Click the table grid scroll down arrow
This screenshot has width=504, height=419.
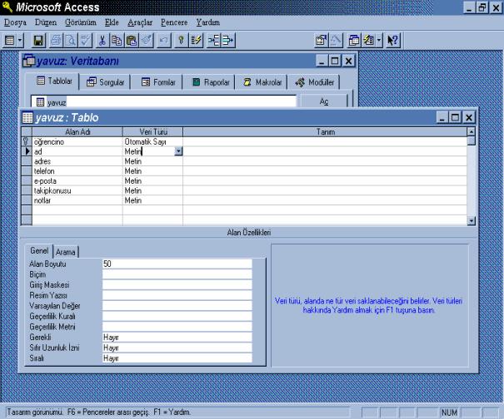[472, 220]
